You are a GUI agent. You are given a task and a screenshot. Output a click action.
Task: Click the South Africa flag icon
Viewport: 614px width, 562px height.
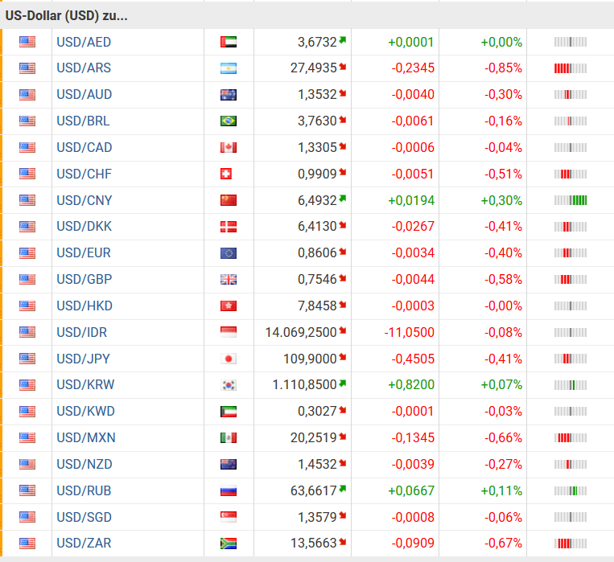[228, 544]
